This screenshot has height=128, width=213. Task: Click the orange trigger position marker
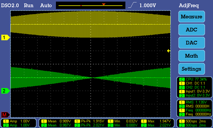(x=104, y=4)
